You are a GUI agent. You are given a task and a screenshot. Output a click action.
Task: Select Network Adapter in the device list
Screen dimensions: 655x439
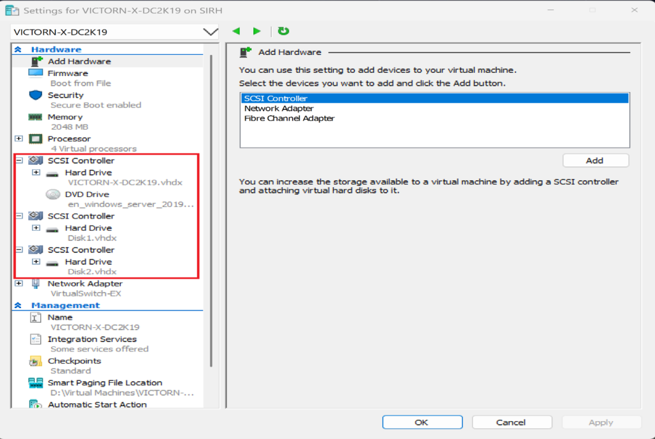pyautogui.click(x=279, y=109)
